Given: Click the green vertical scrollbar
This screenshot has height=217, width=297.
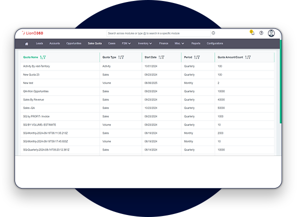Looking at the screenshot, I should coord(281,81).
